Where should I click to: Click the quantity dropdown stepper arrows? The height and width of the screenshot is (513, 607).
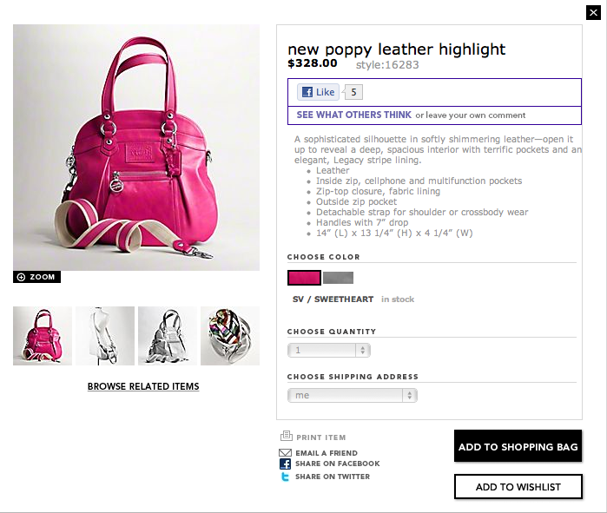click(363, 350)
